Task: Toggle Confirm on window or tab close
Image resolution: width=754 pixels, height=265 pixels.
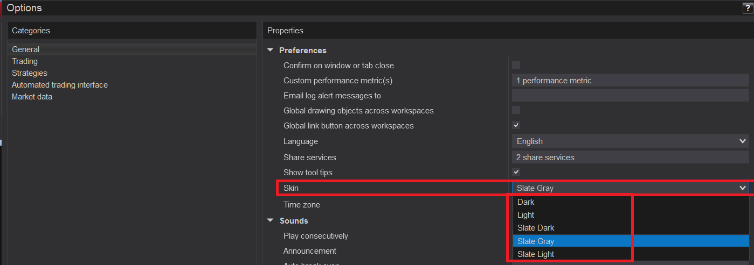Action: (x=516, y=65)
